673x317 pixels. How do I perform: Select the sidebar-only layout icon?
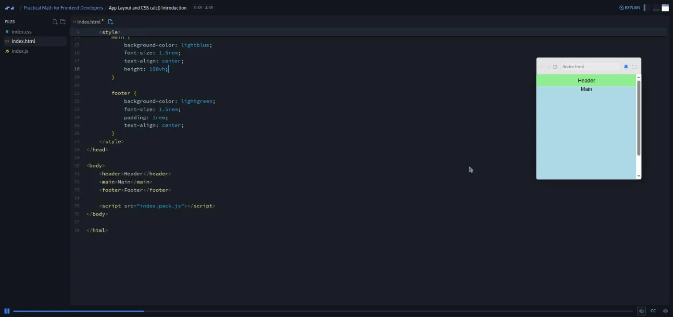pos(647,8)
